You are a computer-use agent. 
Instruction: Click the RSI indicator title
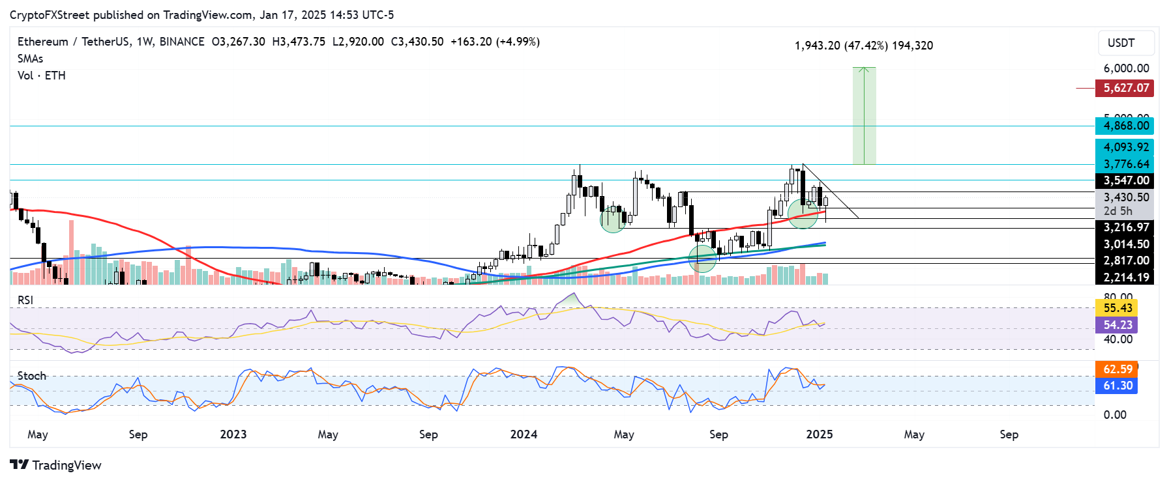25,300
